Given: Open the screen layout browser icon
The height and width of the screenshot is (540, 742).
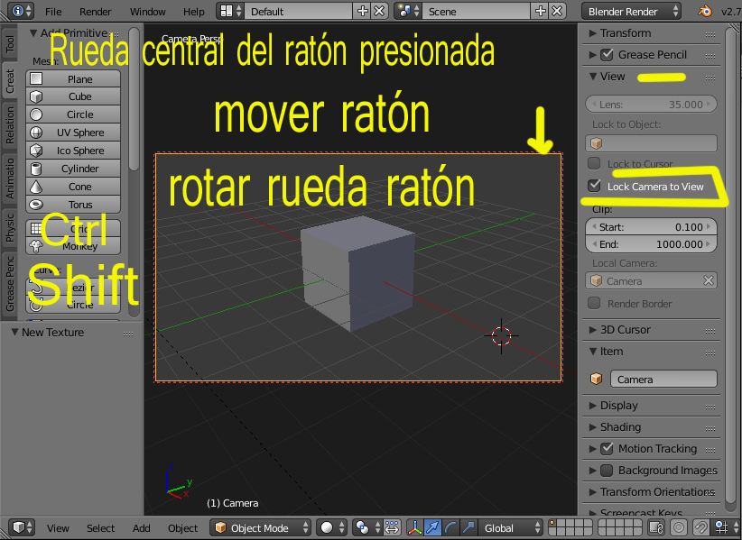Looking at the screenshot, I should click(231, 11).
